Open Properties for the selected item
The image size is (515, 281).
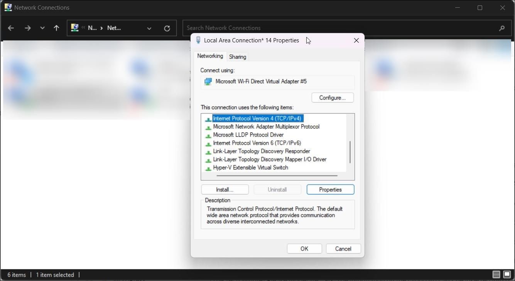coord(331,189)
